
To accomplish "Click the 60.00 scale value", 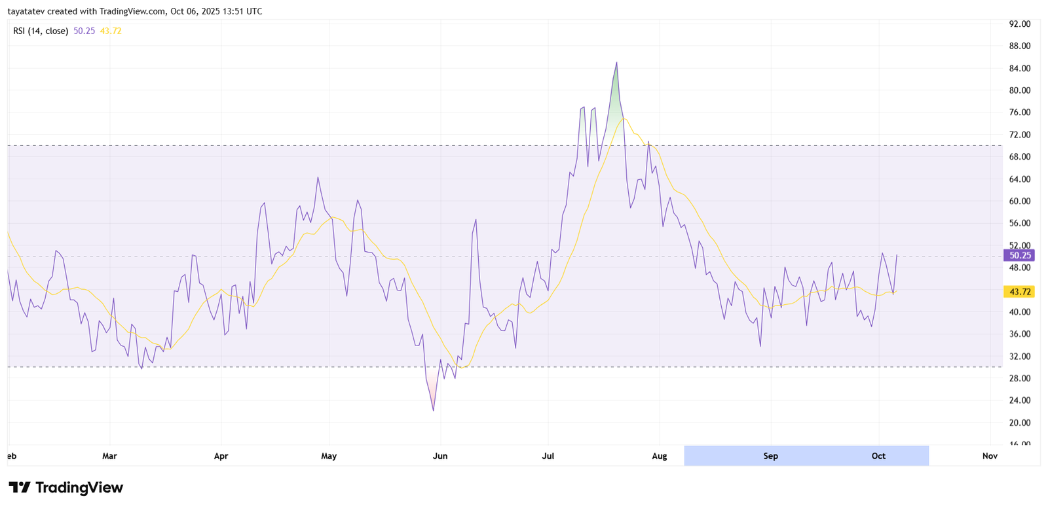I will pyautogui.click(x=1020, y=201).
